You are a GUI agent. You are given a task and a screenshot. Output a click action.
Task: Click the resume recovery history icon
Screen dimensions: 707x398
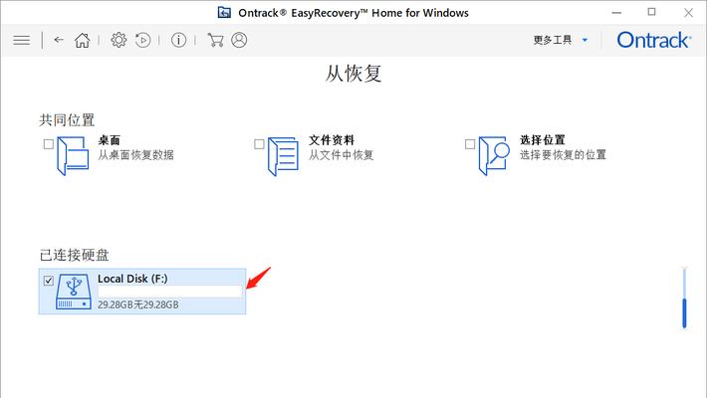click(143, 40)
